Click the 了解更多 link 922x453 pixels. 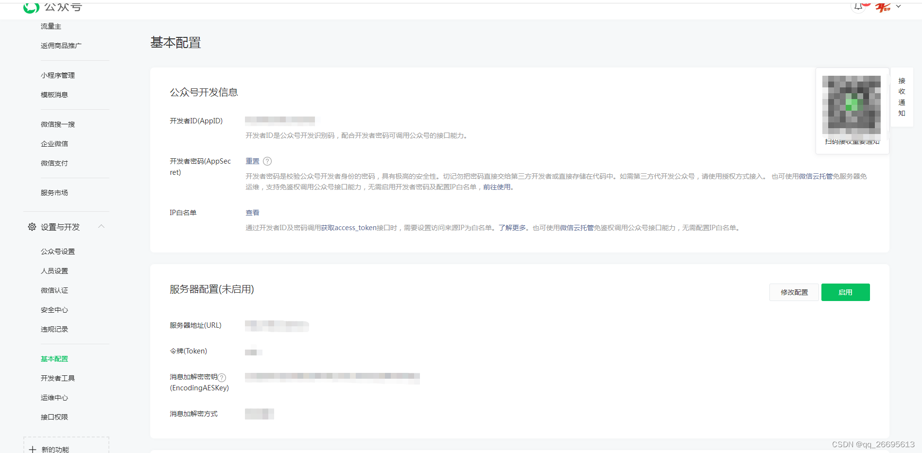coord(512,228)
